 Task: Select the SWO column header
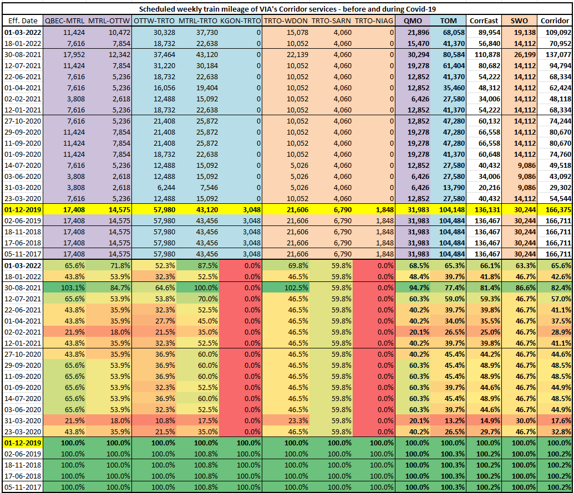click(x=520, y=20)
